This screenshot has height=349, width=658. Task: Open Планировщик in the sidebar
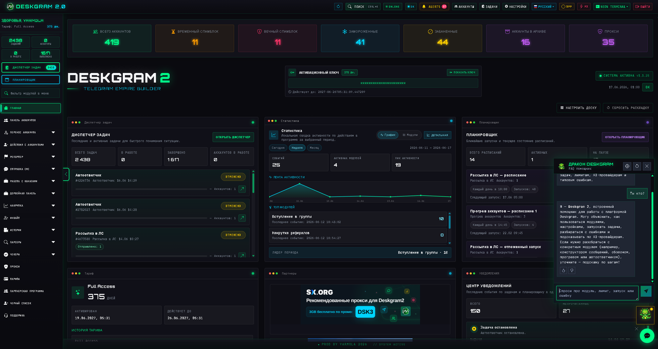[31, 80]
